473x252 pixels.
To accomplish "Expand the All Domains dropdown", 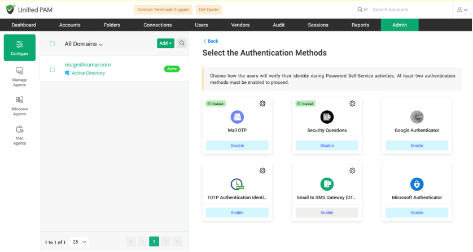I will click(84, 44).
